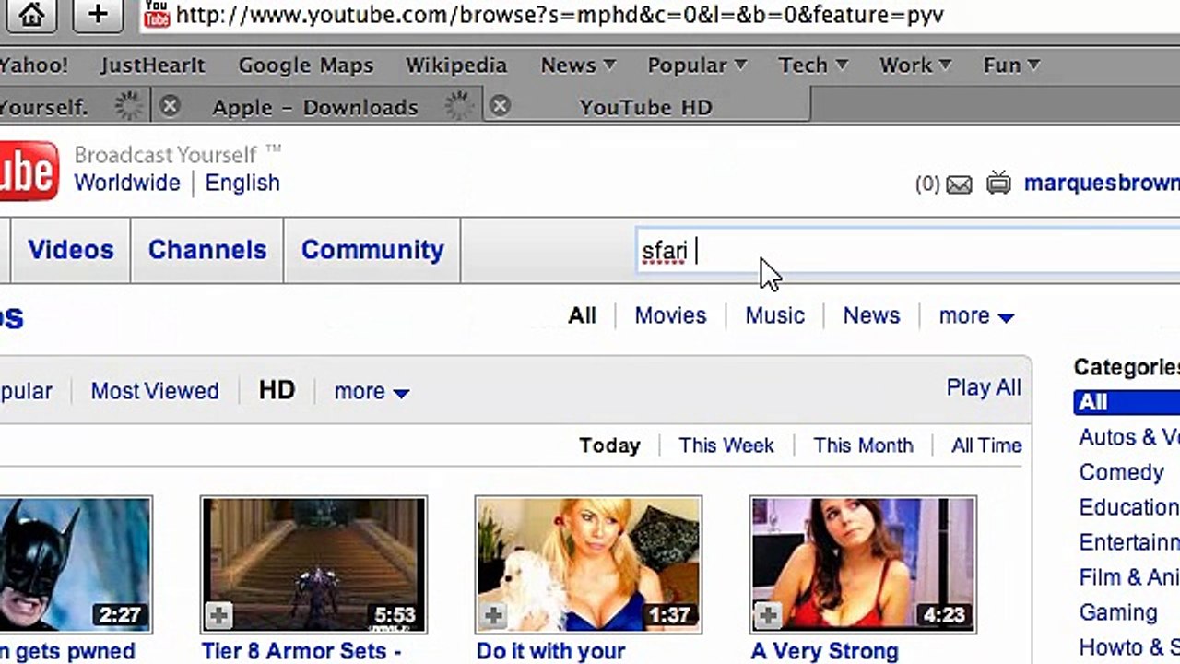Close the Apple – Downloads tab
The height and width of the screenshot is (664, 1180).
170,106
